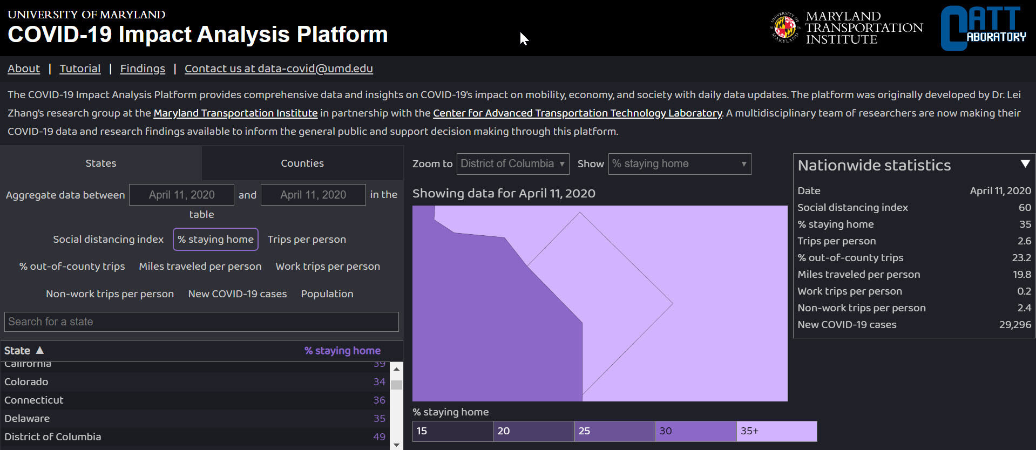Click the 35+ legend color swatch
The image size is (1036, 450).
(x=776, y=431)
